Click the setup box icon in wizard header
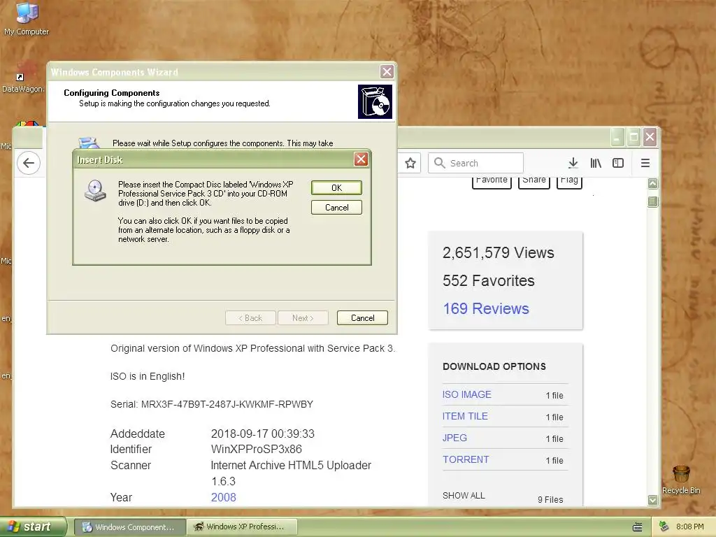This screenshot has width=716, height=537. click(375, 101)
